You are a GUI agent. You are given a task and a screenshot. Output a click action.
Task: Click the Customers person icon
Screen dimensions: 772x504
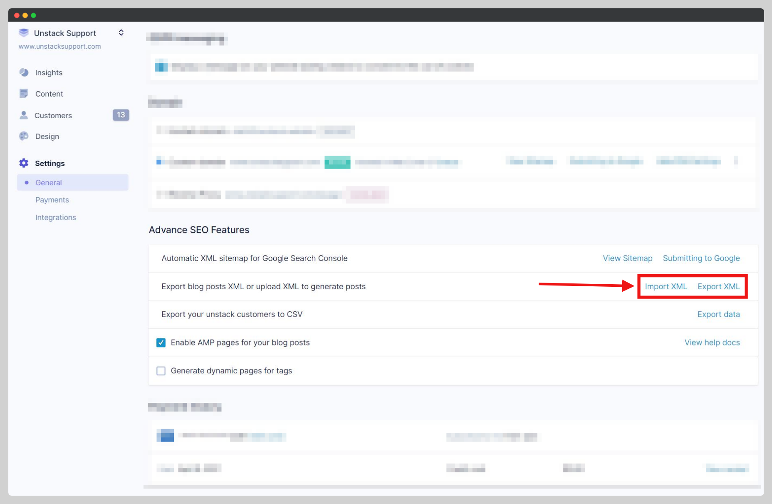point(24,115)
